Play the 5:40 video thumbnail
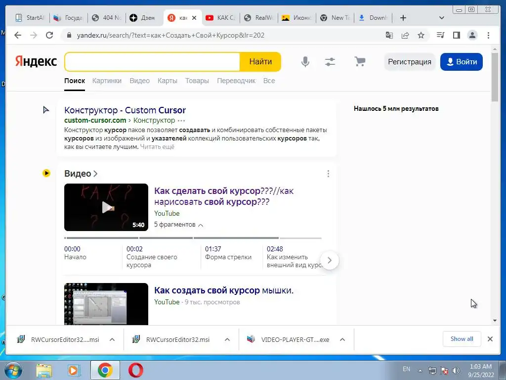Screen dimensions: 506x380 [x=106, y=207]
